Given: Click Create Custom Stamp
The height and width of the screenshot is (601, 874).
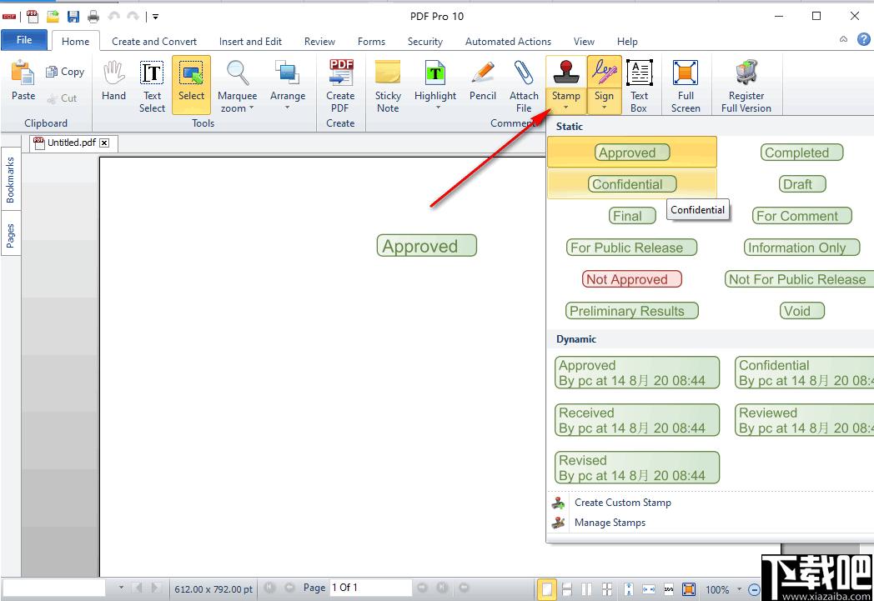Looking at the screenshot, I should tap(622, 503).
